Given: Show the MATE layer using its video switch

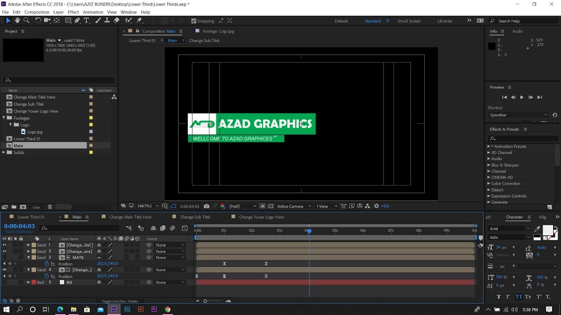Looking at the screenshot, I should 4,257.
